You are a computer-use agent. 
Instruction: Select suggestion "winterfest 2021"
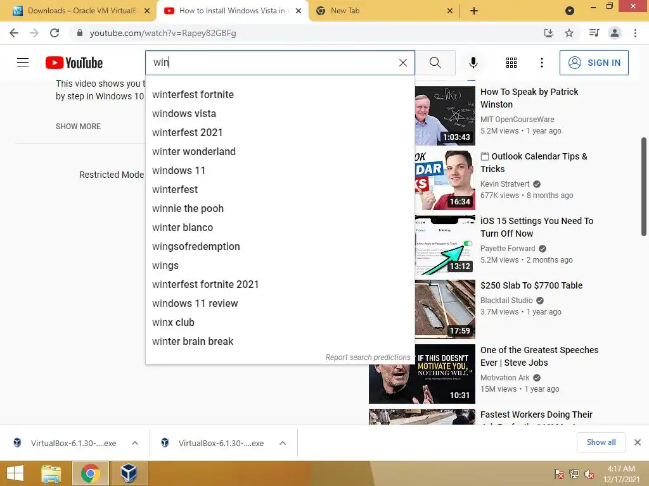click(x=280, y=133)
